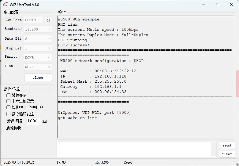Click the send button
This screenshot has width=239, height=166.
point(227,146)
